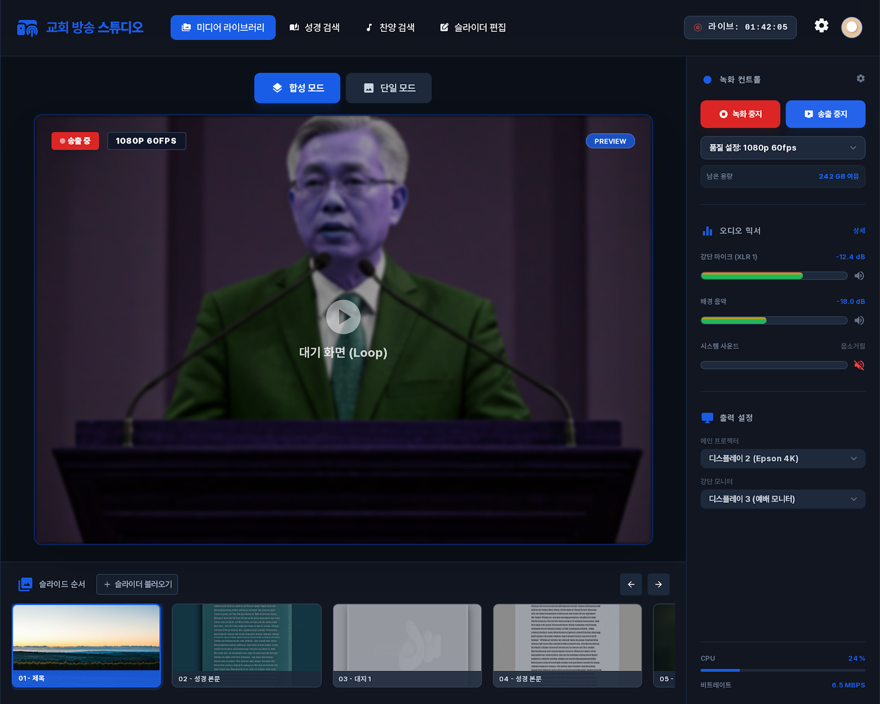The width and height of the screenshot is (880, 704).
Task: Open the 슬라이드 순서 panel icon
Action: coord(25,584)
